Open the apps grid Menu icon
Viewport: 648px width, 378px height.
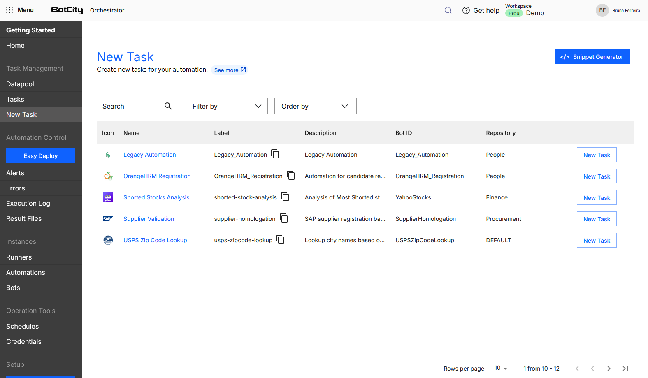pos(9,10)
